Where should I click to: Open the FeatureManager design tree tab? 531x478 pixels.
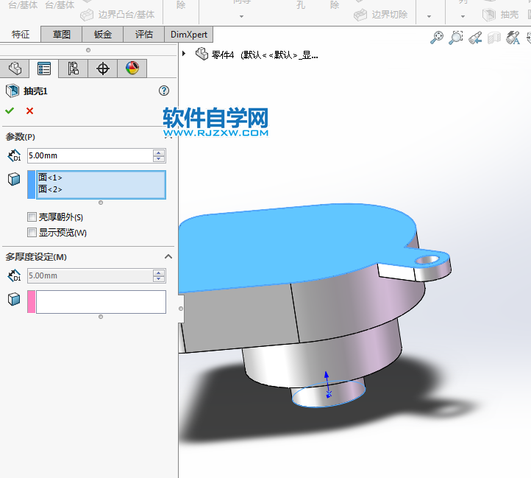pyautogui.click(x=15, y=68)
